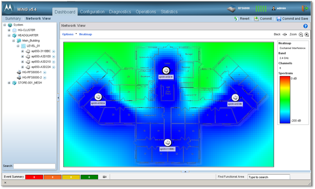Click the green signal bars indicator
Screen dimensions: 315x189
click(261, 9)
